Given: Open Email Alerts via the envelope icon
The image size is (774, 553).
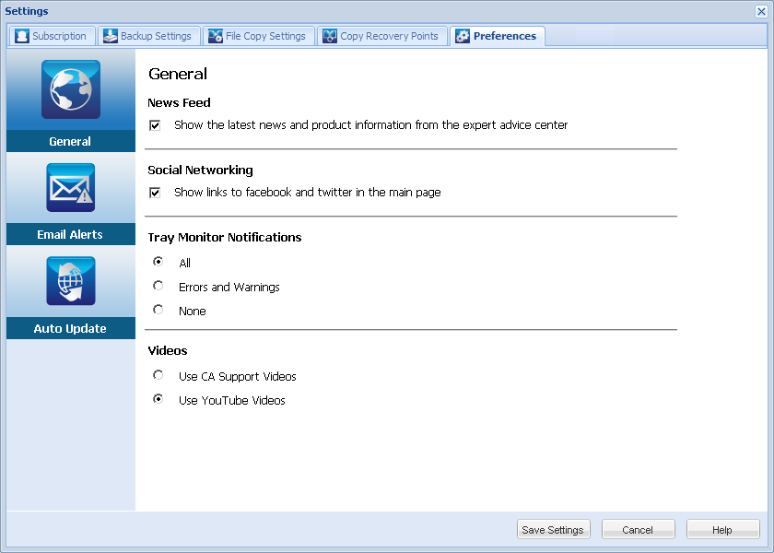Looking at the screenshot, I should tap(70, 187).
